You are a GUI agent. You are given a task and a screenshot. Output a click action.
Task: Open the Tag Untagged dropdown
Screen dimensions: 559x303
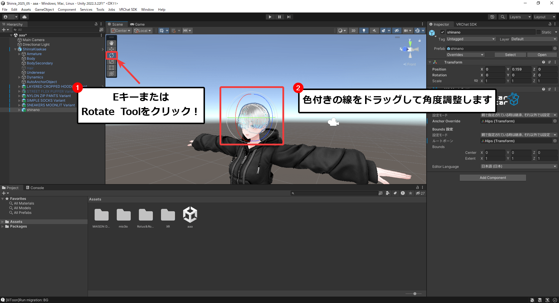(471, 39)
